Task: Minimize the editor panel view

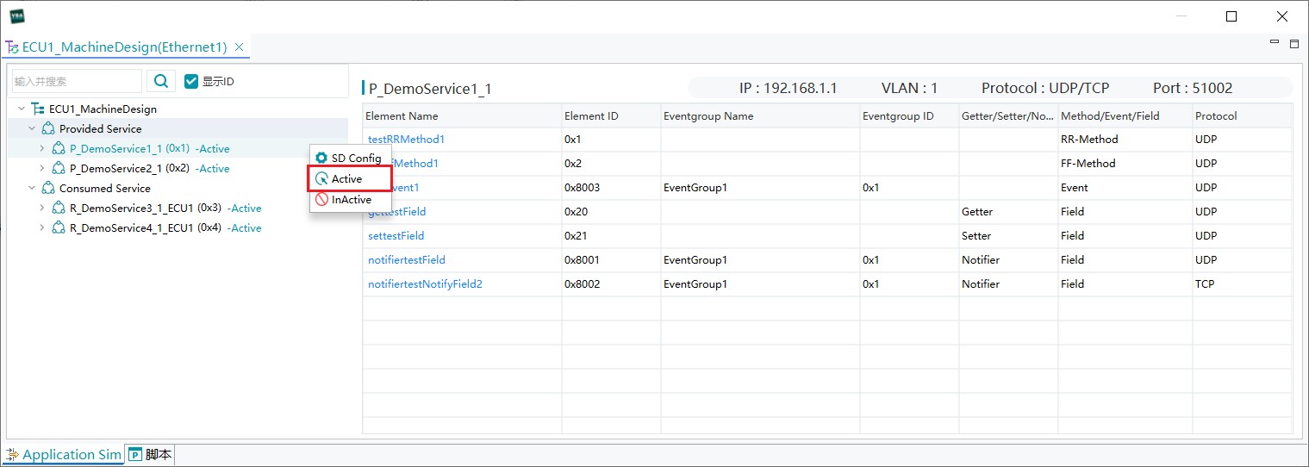Action: click(x=1275, y=42)
